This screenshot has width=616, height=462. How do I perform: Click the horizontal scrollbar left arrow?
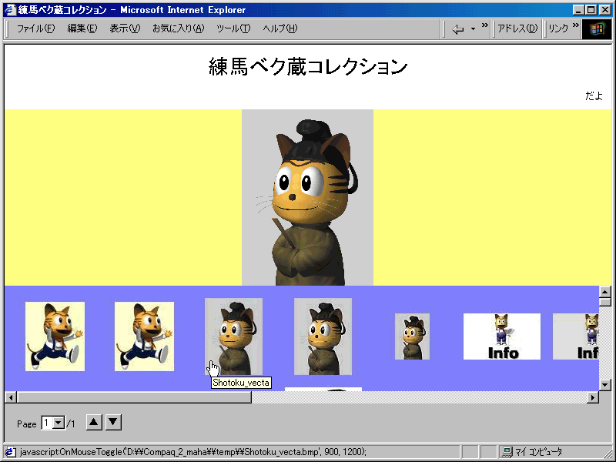pyautogui.click(x=11, y=397)
